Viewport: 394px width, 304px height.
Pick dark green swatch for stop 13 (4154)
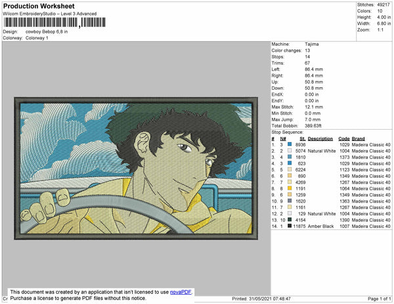[290, 219]
